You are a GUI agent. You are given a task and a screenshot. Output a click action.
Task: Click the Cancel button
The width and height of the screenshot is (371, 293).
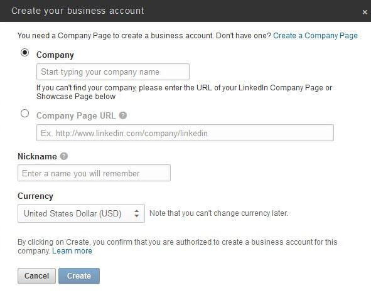click(36, 276)
